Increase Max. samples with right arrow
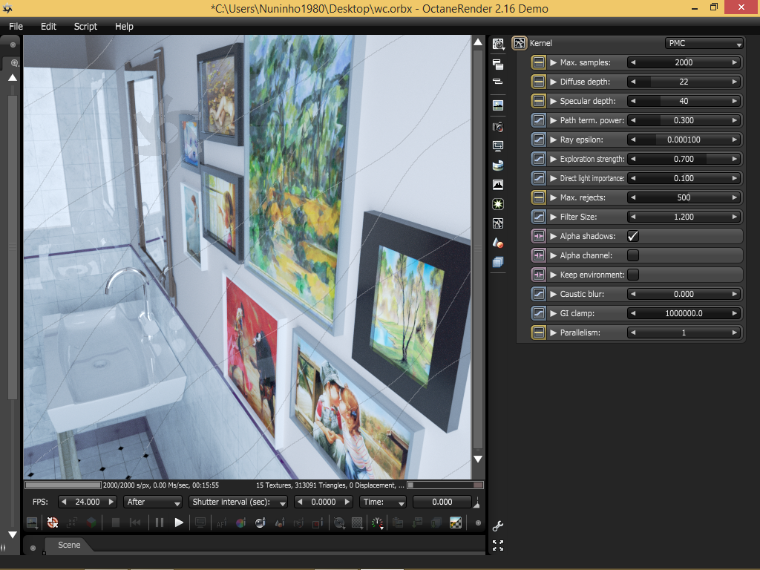760x570 pixels. [x=735, y=62]
